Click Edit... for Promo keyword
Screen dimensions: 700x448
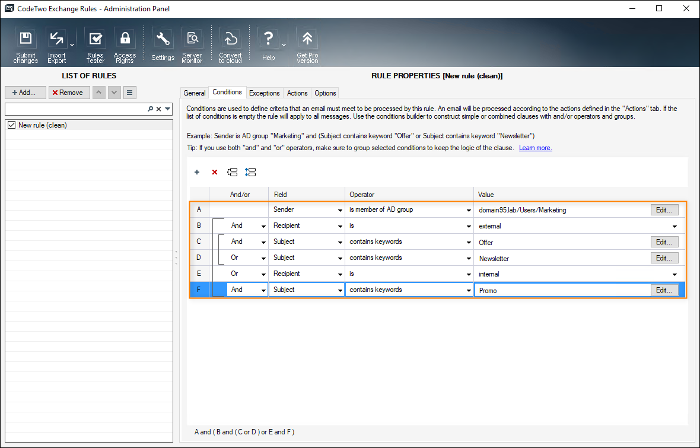(664, 290)
